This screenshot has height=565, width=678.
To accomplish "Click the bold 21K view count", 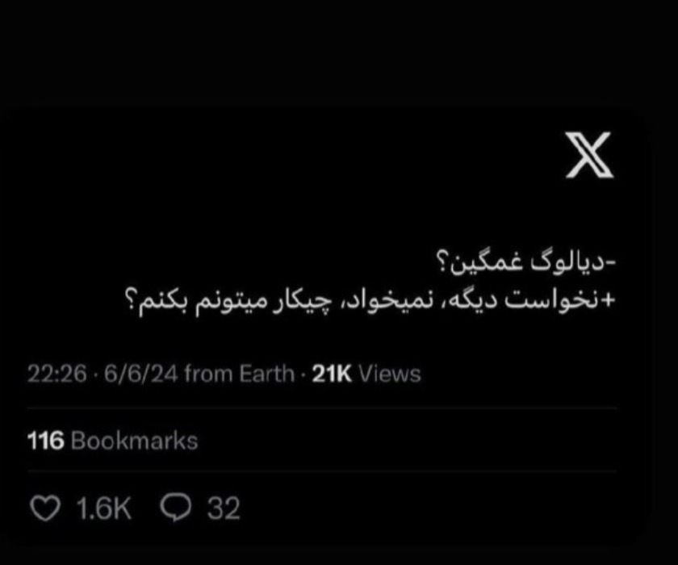I will (332, 374).
